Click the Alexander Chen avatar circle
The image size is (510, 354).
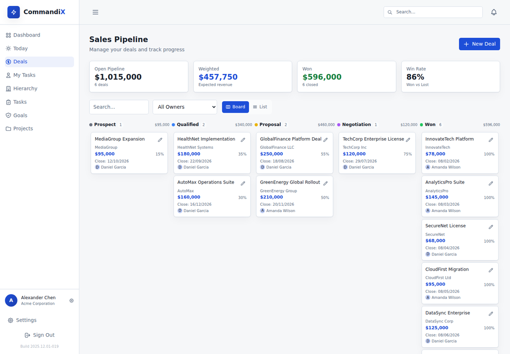11,300
